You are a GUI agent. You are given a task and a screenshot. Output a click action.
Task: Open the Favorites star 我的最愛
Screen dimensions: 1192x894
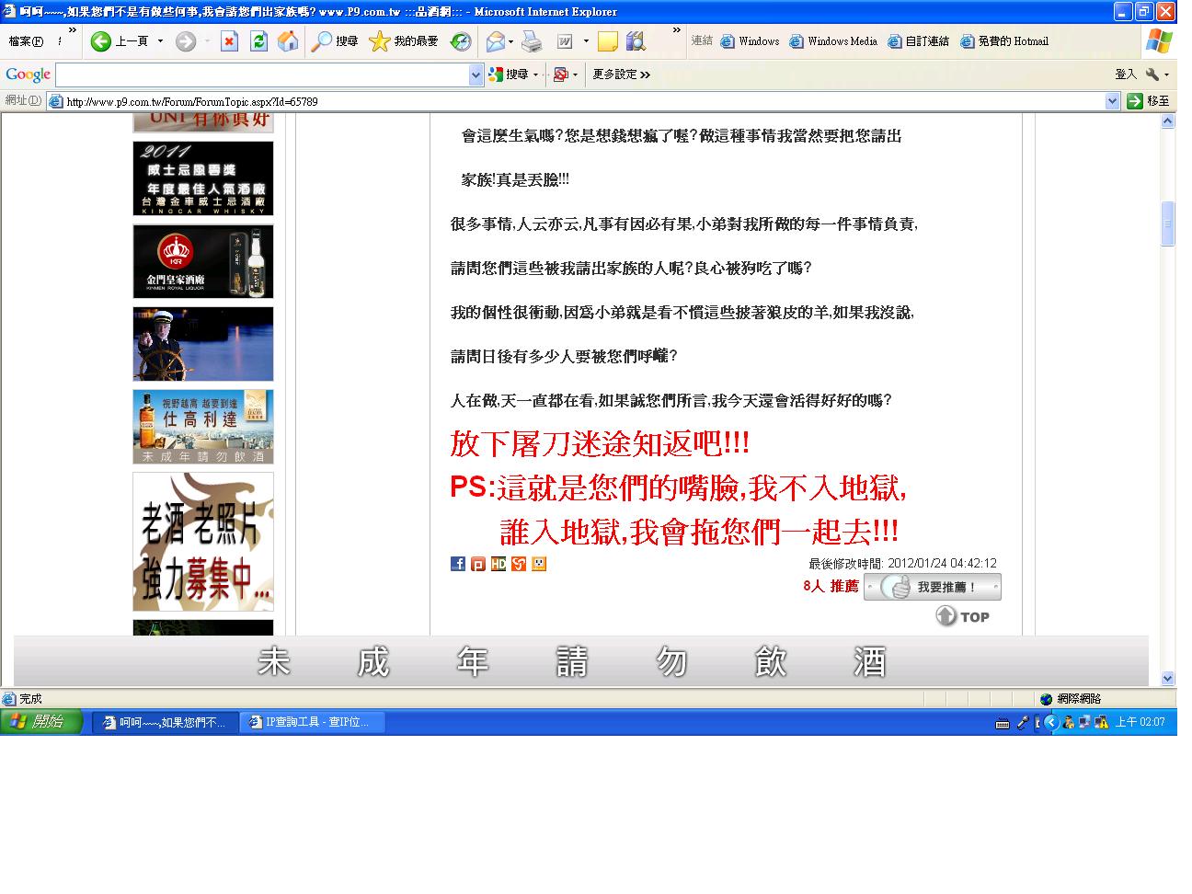pyautogui.click(x=404, y=41)
